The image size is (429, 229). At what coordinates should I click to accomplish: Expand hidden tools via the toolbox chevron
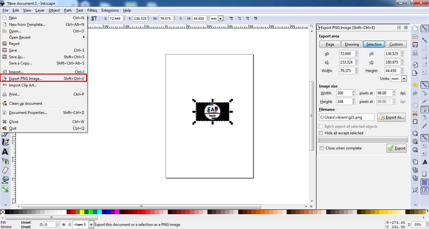tap(5, 204)
